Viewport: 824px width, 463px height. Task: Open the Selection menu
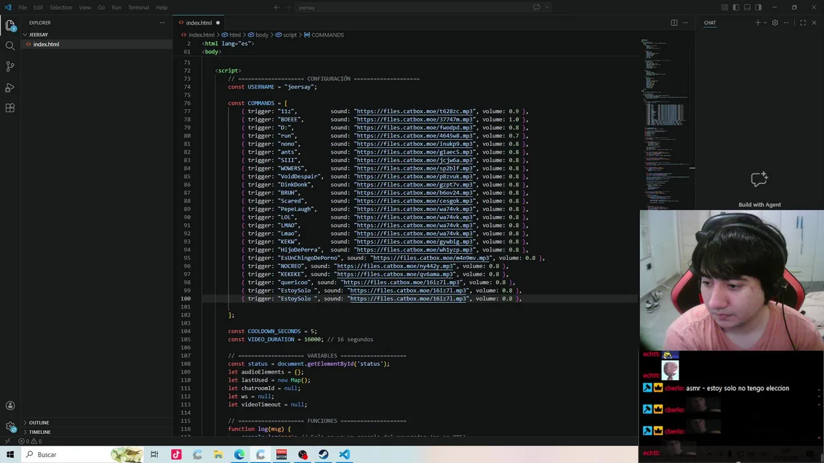(61, 8)
